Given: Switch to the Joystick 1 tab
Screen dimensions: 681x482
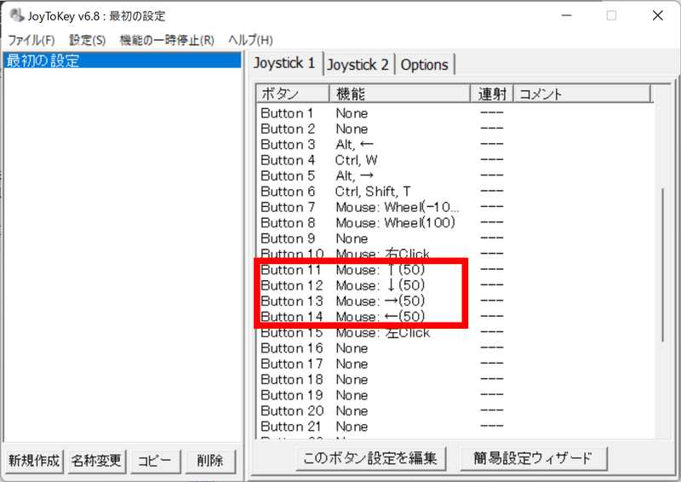Looking at the screenshot, I should tap(284, 64).
